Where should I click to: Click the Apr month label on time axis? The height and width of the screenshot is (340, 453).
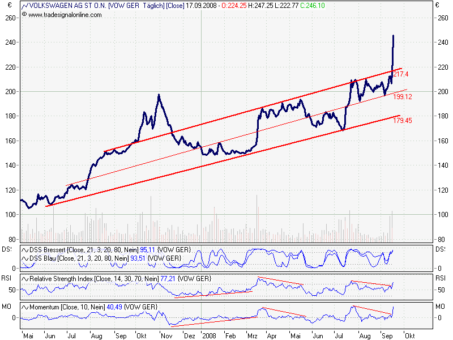pyautogui.click(x=272, y=335)
